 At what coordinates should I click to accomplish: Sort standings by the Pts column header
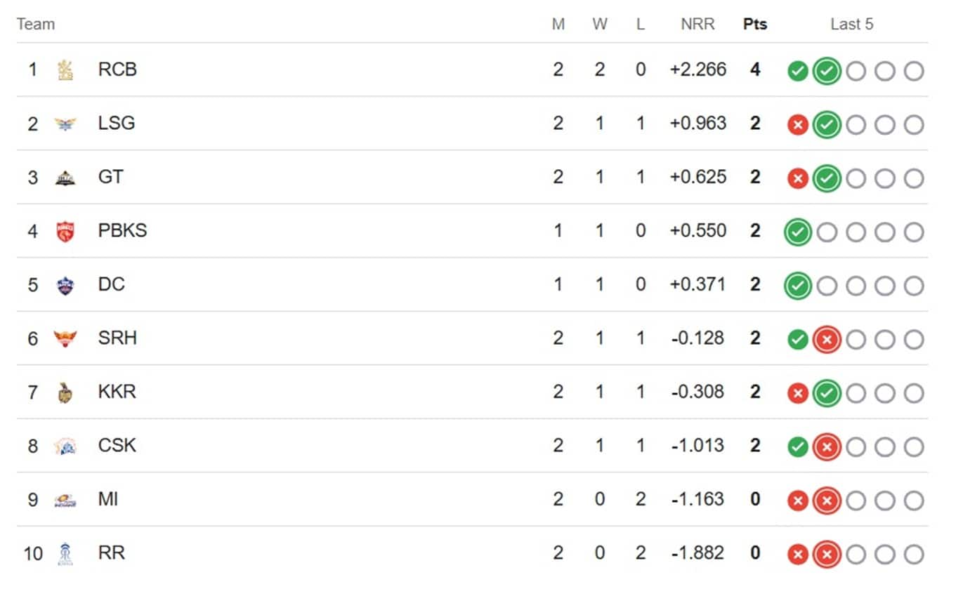coord(755,25)
